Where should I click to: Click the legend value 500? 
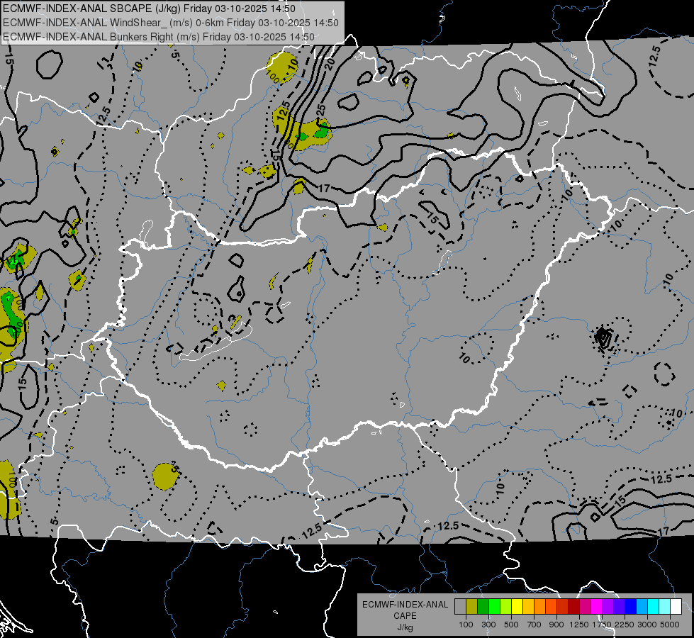(x=511, y=625)
